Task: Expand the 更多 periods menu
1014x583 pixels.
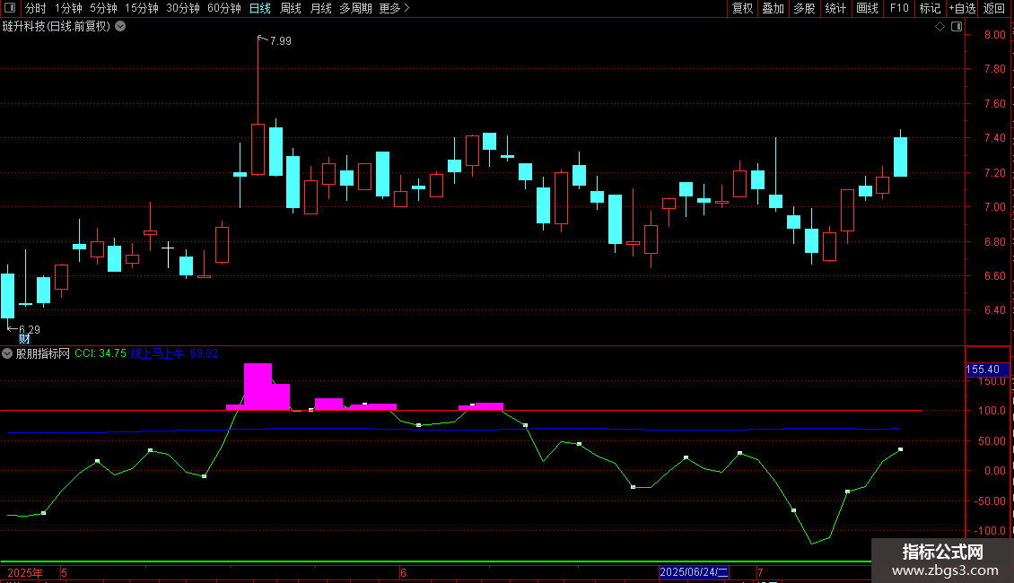Action: coord(394,8)
